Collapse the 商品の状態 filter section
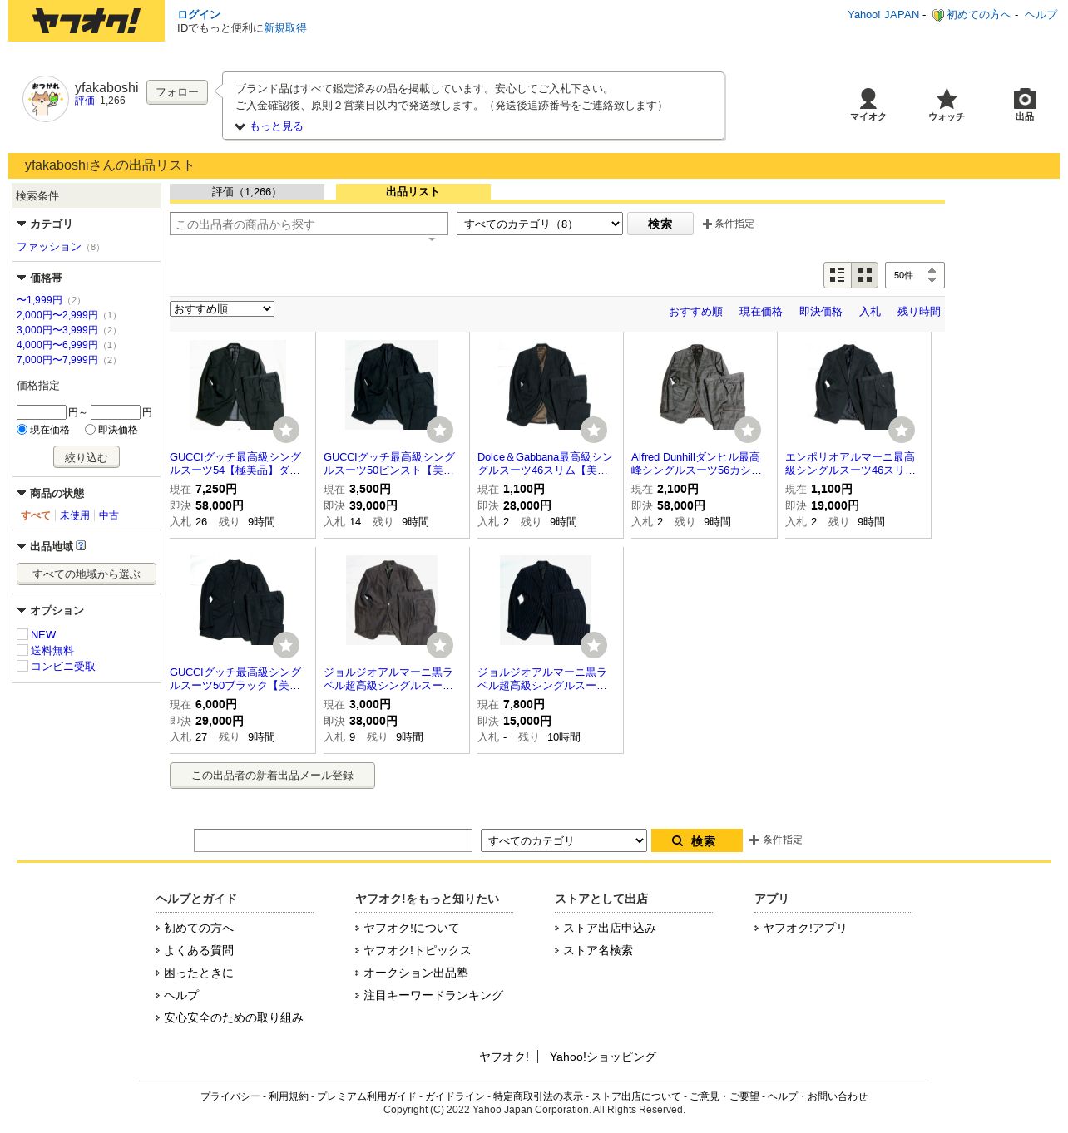Screen dimensions: 1068x1133 pos(22,493)
